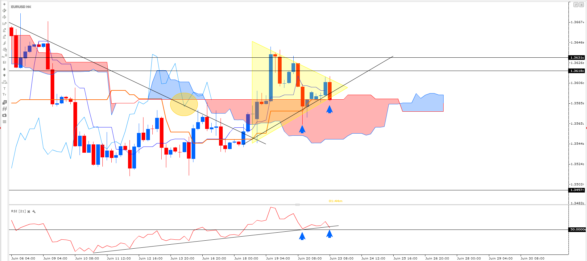Screen dimensions: 587x261
Task: Select the Tt text label tool
Action: 4,95
